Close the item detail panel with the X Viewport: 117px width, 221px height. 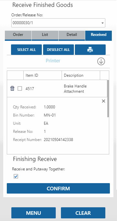pos(103,101)
